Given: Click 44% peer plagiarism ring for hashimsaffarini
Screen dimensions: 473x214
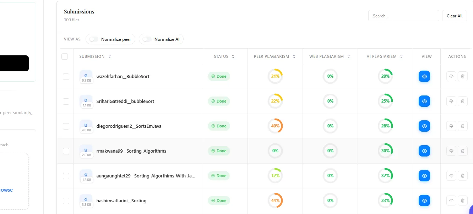Looking at the screenshot, I should pyautogui.click(x=275, y=201).
